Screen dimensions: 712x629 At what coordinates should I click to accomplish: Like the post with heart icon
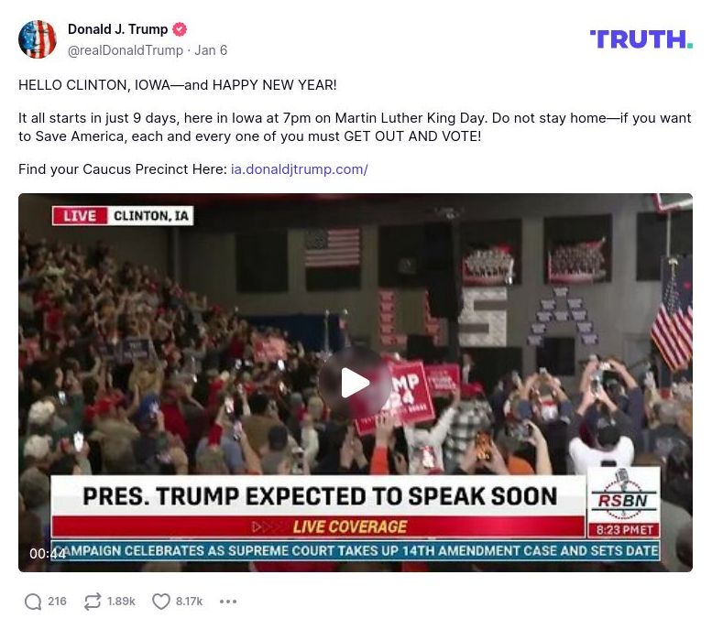click(x=160, y=602)
